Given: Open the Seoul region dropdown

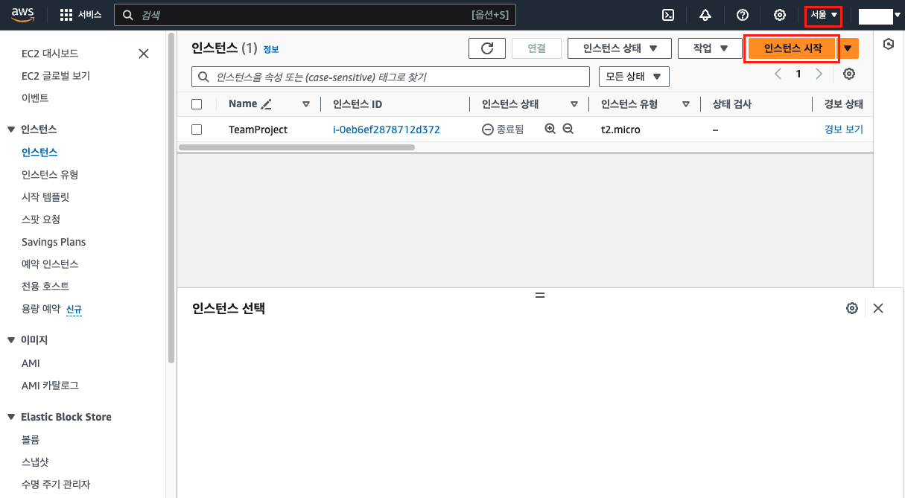Looking at the screenshot, I should point(824,15).
